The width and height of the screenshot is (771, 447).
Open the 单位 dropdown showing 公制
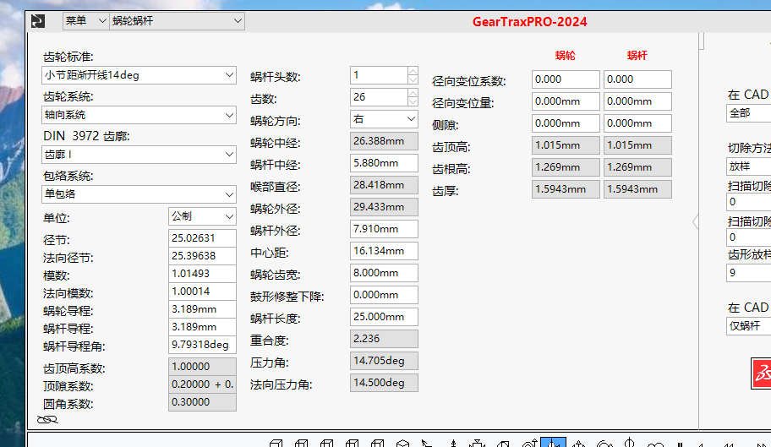(x=202, y=216)
